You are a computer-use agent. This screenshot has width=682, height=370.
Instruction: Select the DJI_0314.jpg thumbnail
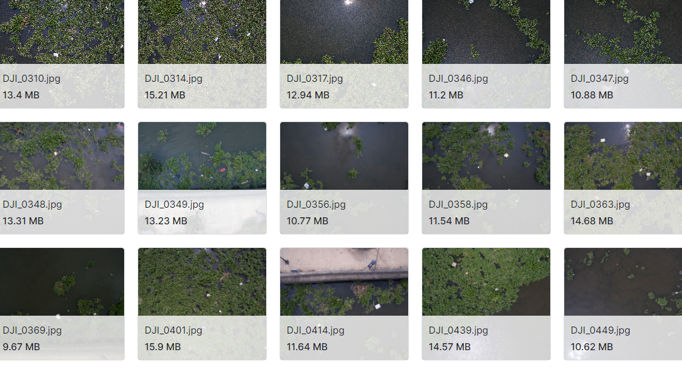[x=202, y=54]
